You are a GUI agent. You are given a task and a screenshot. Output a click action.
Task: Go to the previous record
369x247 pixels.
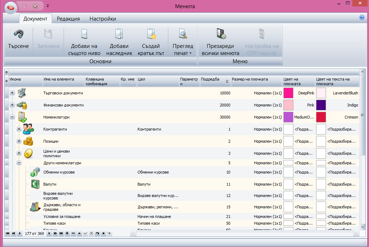[x=20, y=234]
